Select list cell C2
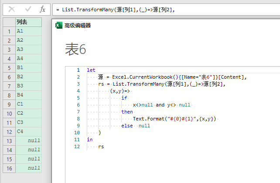280x183 pixels. [x=29, y=113]
